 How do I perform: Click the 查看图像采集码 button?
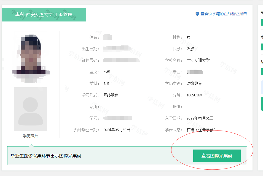[217, 156]
